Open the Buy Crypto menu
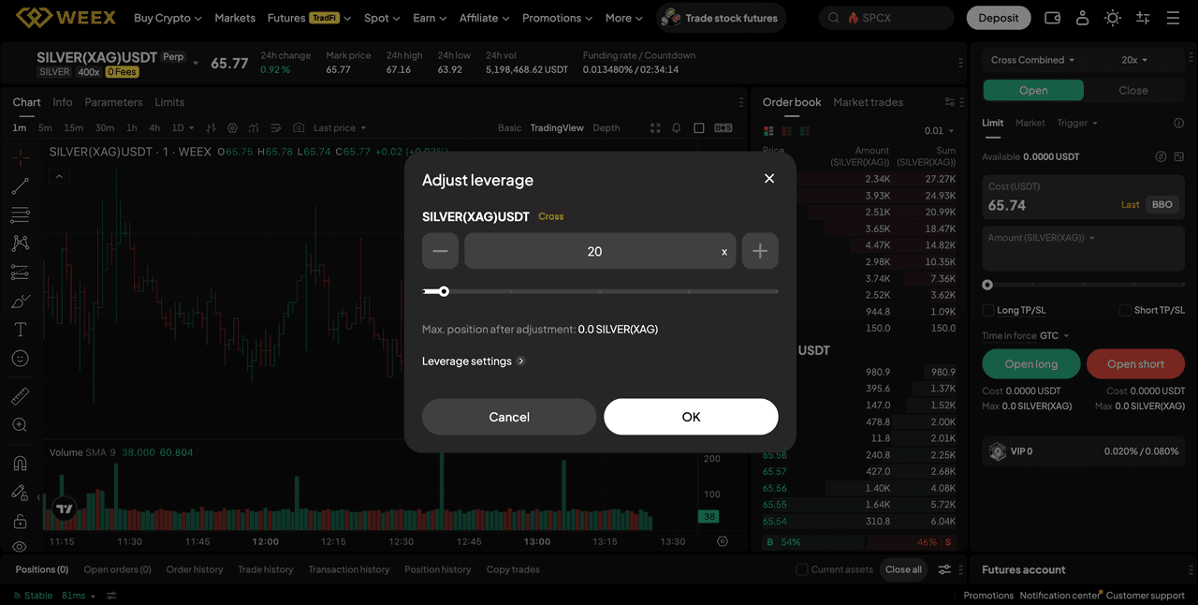 pos(168,18)
